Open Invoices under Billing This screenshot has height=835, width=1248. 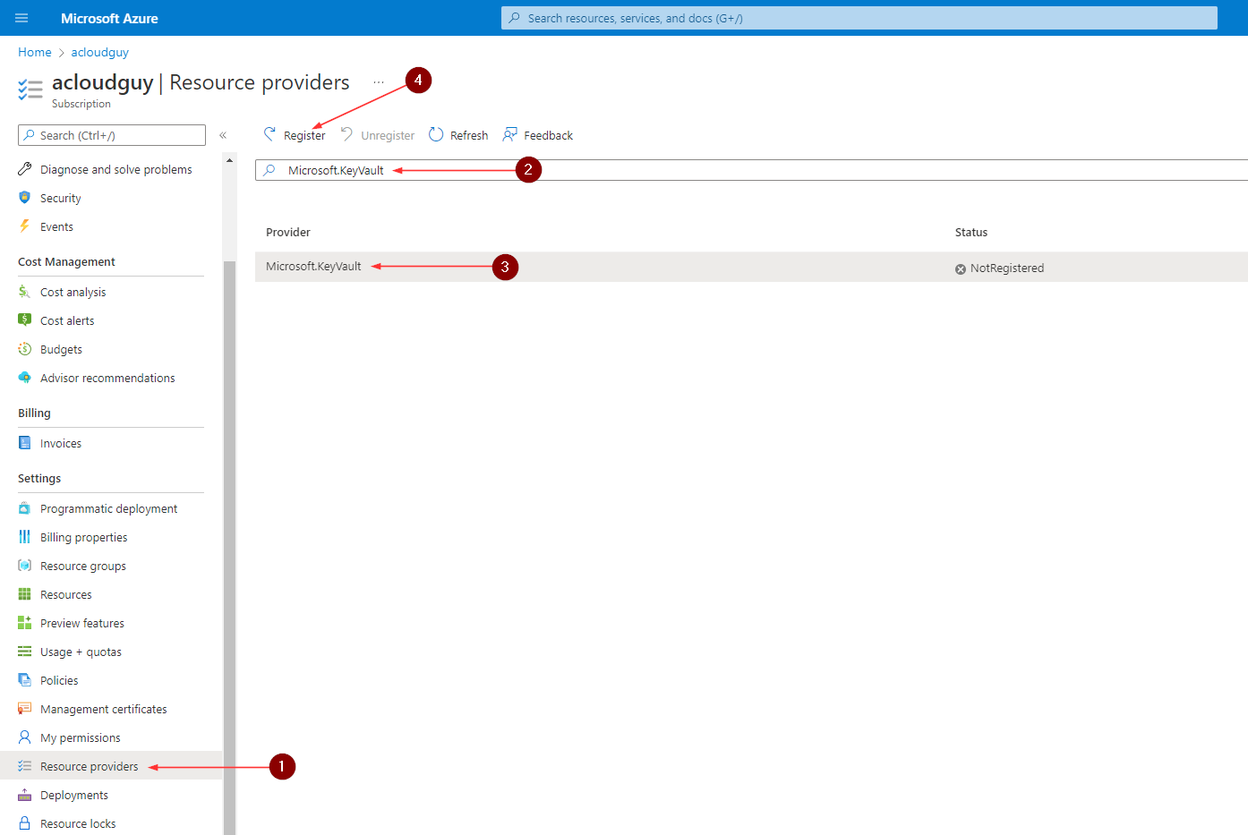pos(60,442)
